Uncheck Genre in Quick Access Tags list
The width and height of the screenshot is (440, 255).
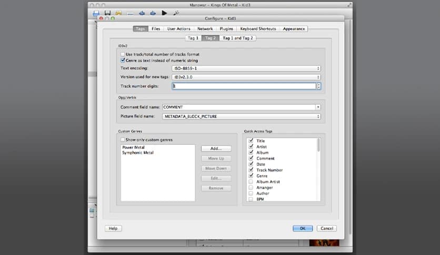tap(251, 176)
